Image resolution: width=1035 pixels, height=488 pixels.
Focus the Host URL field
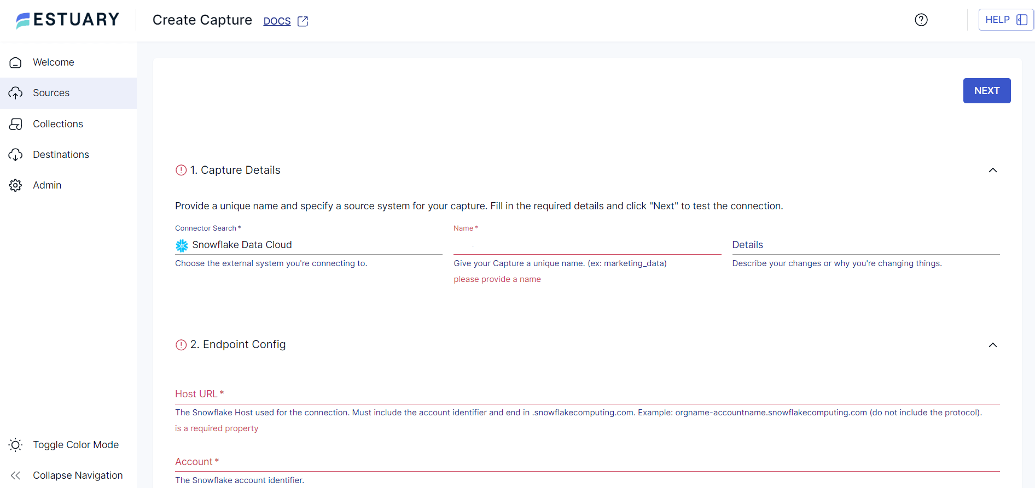587,394
